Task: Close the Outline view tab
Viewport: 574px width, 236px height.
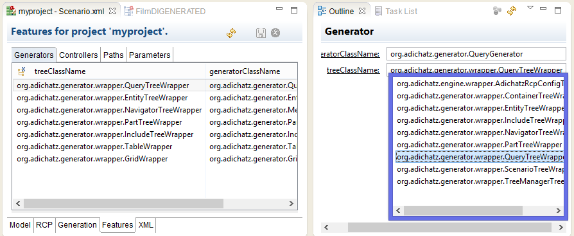Action: (x=362, y=11)
